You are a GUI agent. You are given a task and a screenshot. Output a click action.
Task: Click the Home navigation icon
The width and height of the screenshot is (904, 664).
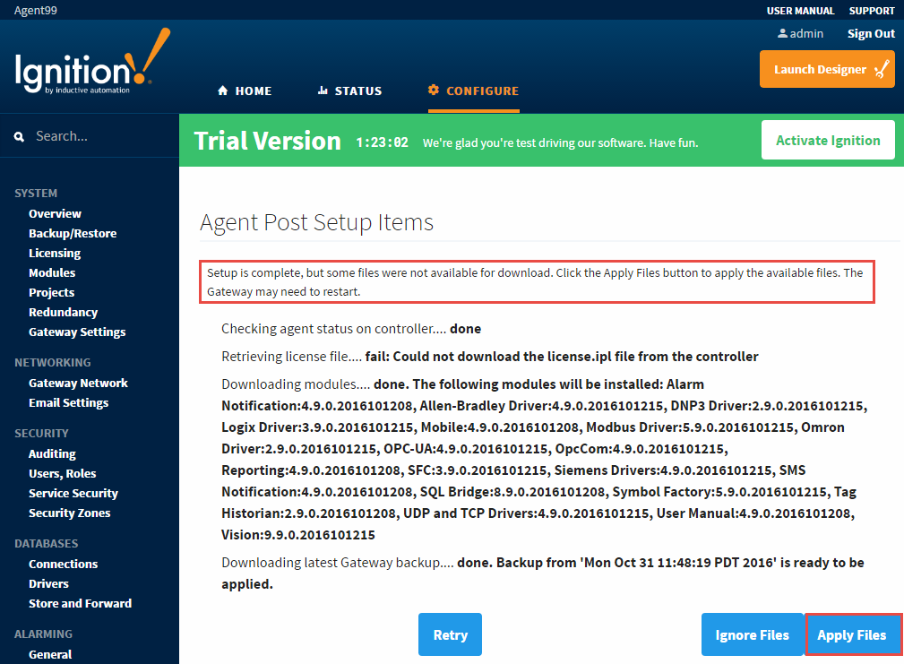click(x=221, y=90)
